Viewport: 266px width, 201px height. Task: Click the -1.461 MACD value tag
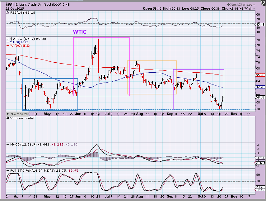pos(259,163)
